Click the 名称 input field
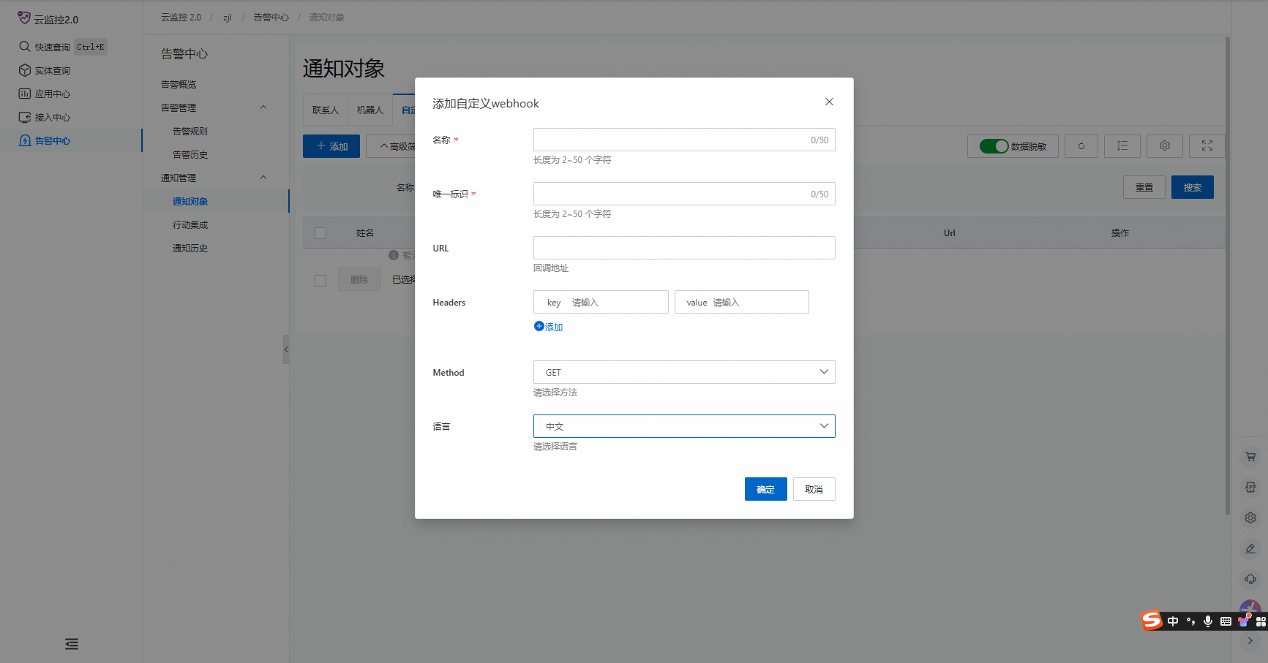Viewport: 1268px width, 663px height. click(684, 140)
